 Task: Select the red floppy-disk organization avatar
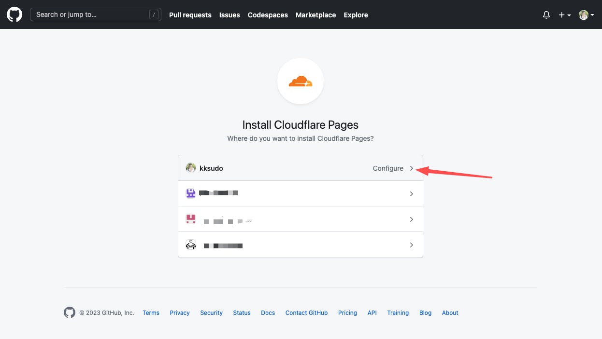pos(191,219)
